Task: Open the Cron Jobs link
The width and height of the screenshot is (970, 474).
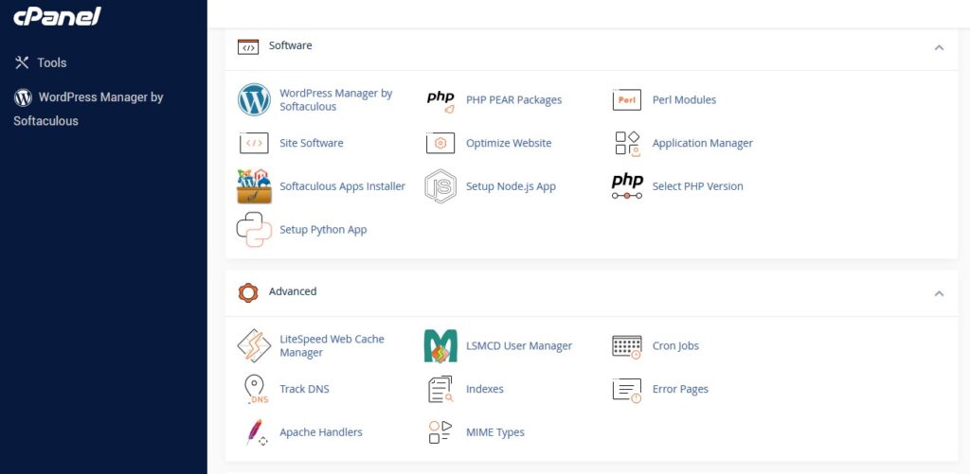Action: [675, 345]
